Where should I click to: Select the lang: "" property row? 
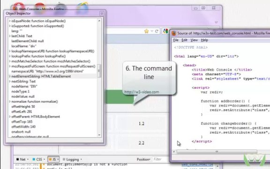(52, 31)
